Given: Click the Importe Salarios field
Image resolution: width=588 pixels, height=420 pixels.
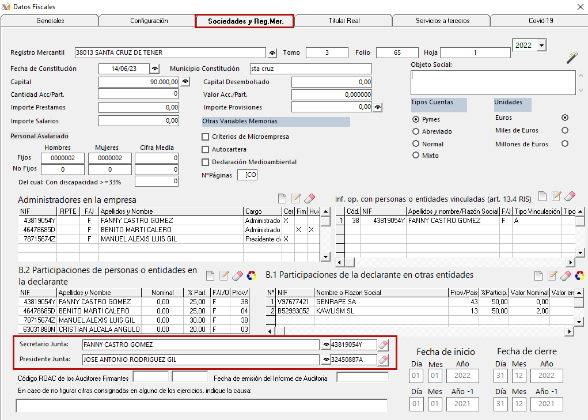Looking at the screenshot, I should point(138,121).
